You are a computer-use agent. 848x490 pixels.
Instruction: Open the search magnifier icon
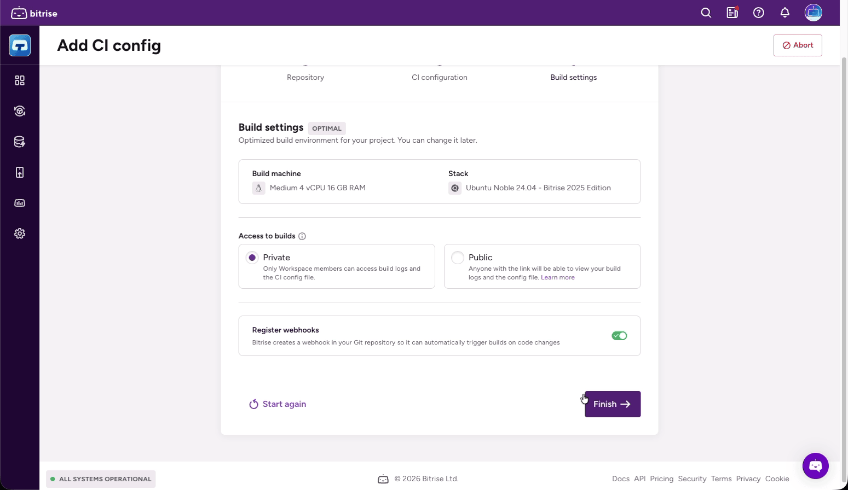[x=706, y=13]
